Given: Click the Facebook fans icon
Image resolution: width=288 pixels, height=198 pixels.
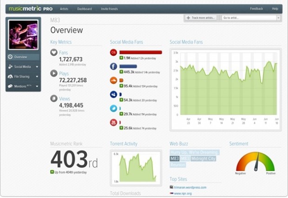Looking at the screenshot, I should coord(113,66).
